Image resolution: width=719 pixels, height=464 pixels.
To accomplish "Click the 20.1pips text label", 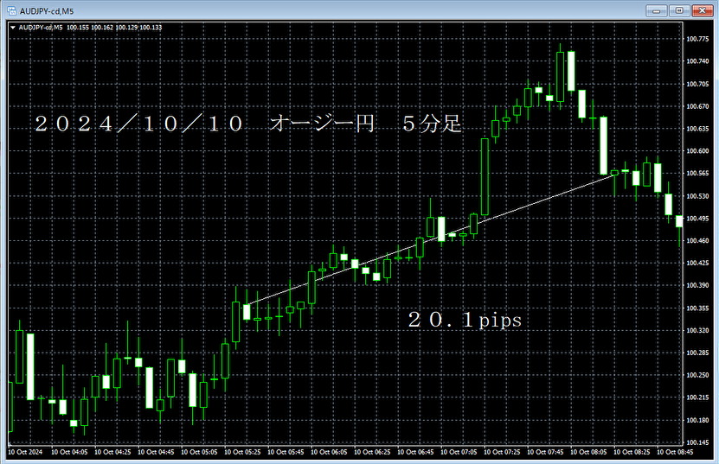I will coord(465,321).
